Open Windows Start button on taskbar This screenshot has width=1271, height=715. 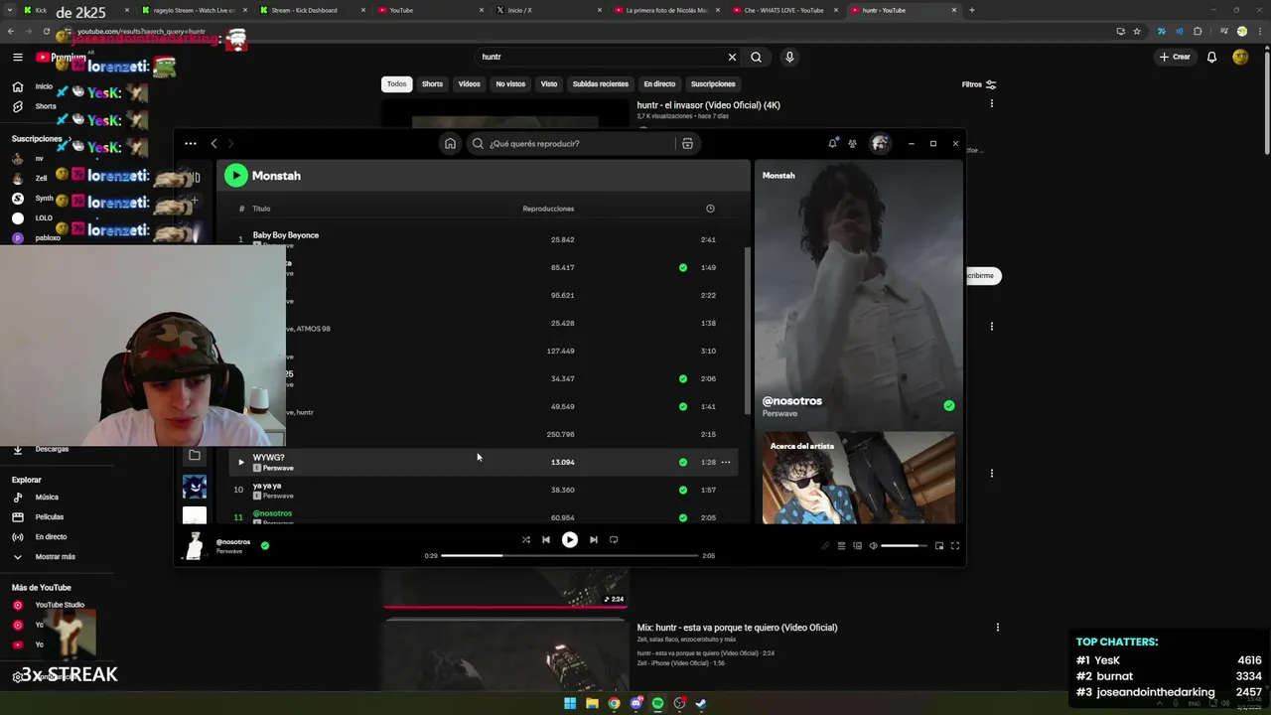coord(570,703)
